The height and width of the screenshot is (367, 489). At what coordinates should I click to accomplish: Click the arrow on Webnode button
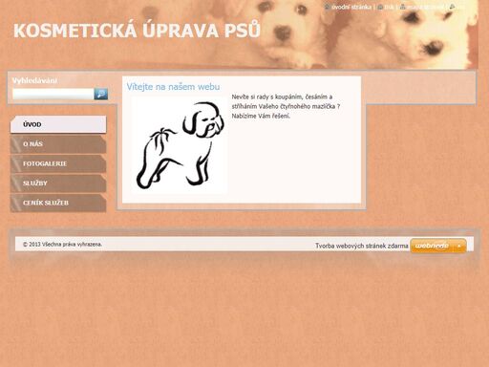(x=459, y=246)
